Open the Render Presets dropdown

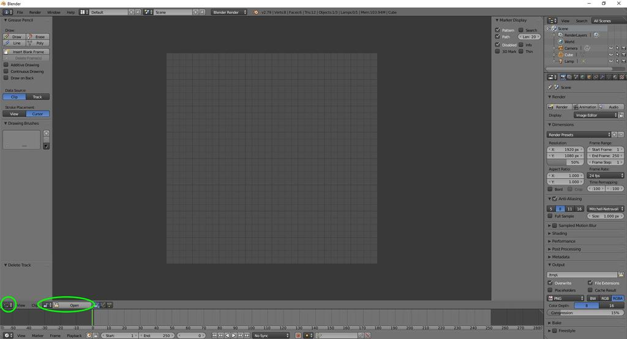point(579,135)
